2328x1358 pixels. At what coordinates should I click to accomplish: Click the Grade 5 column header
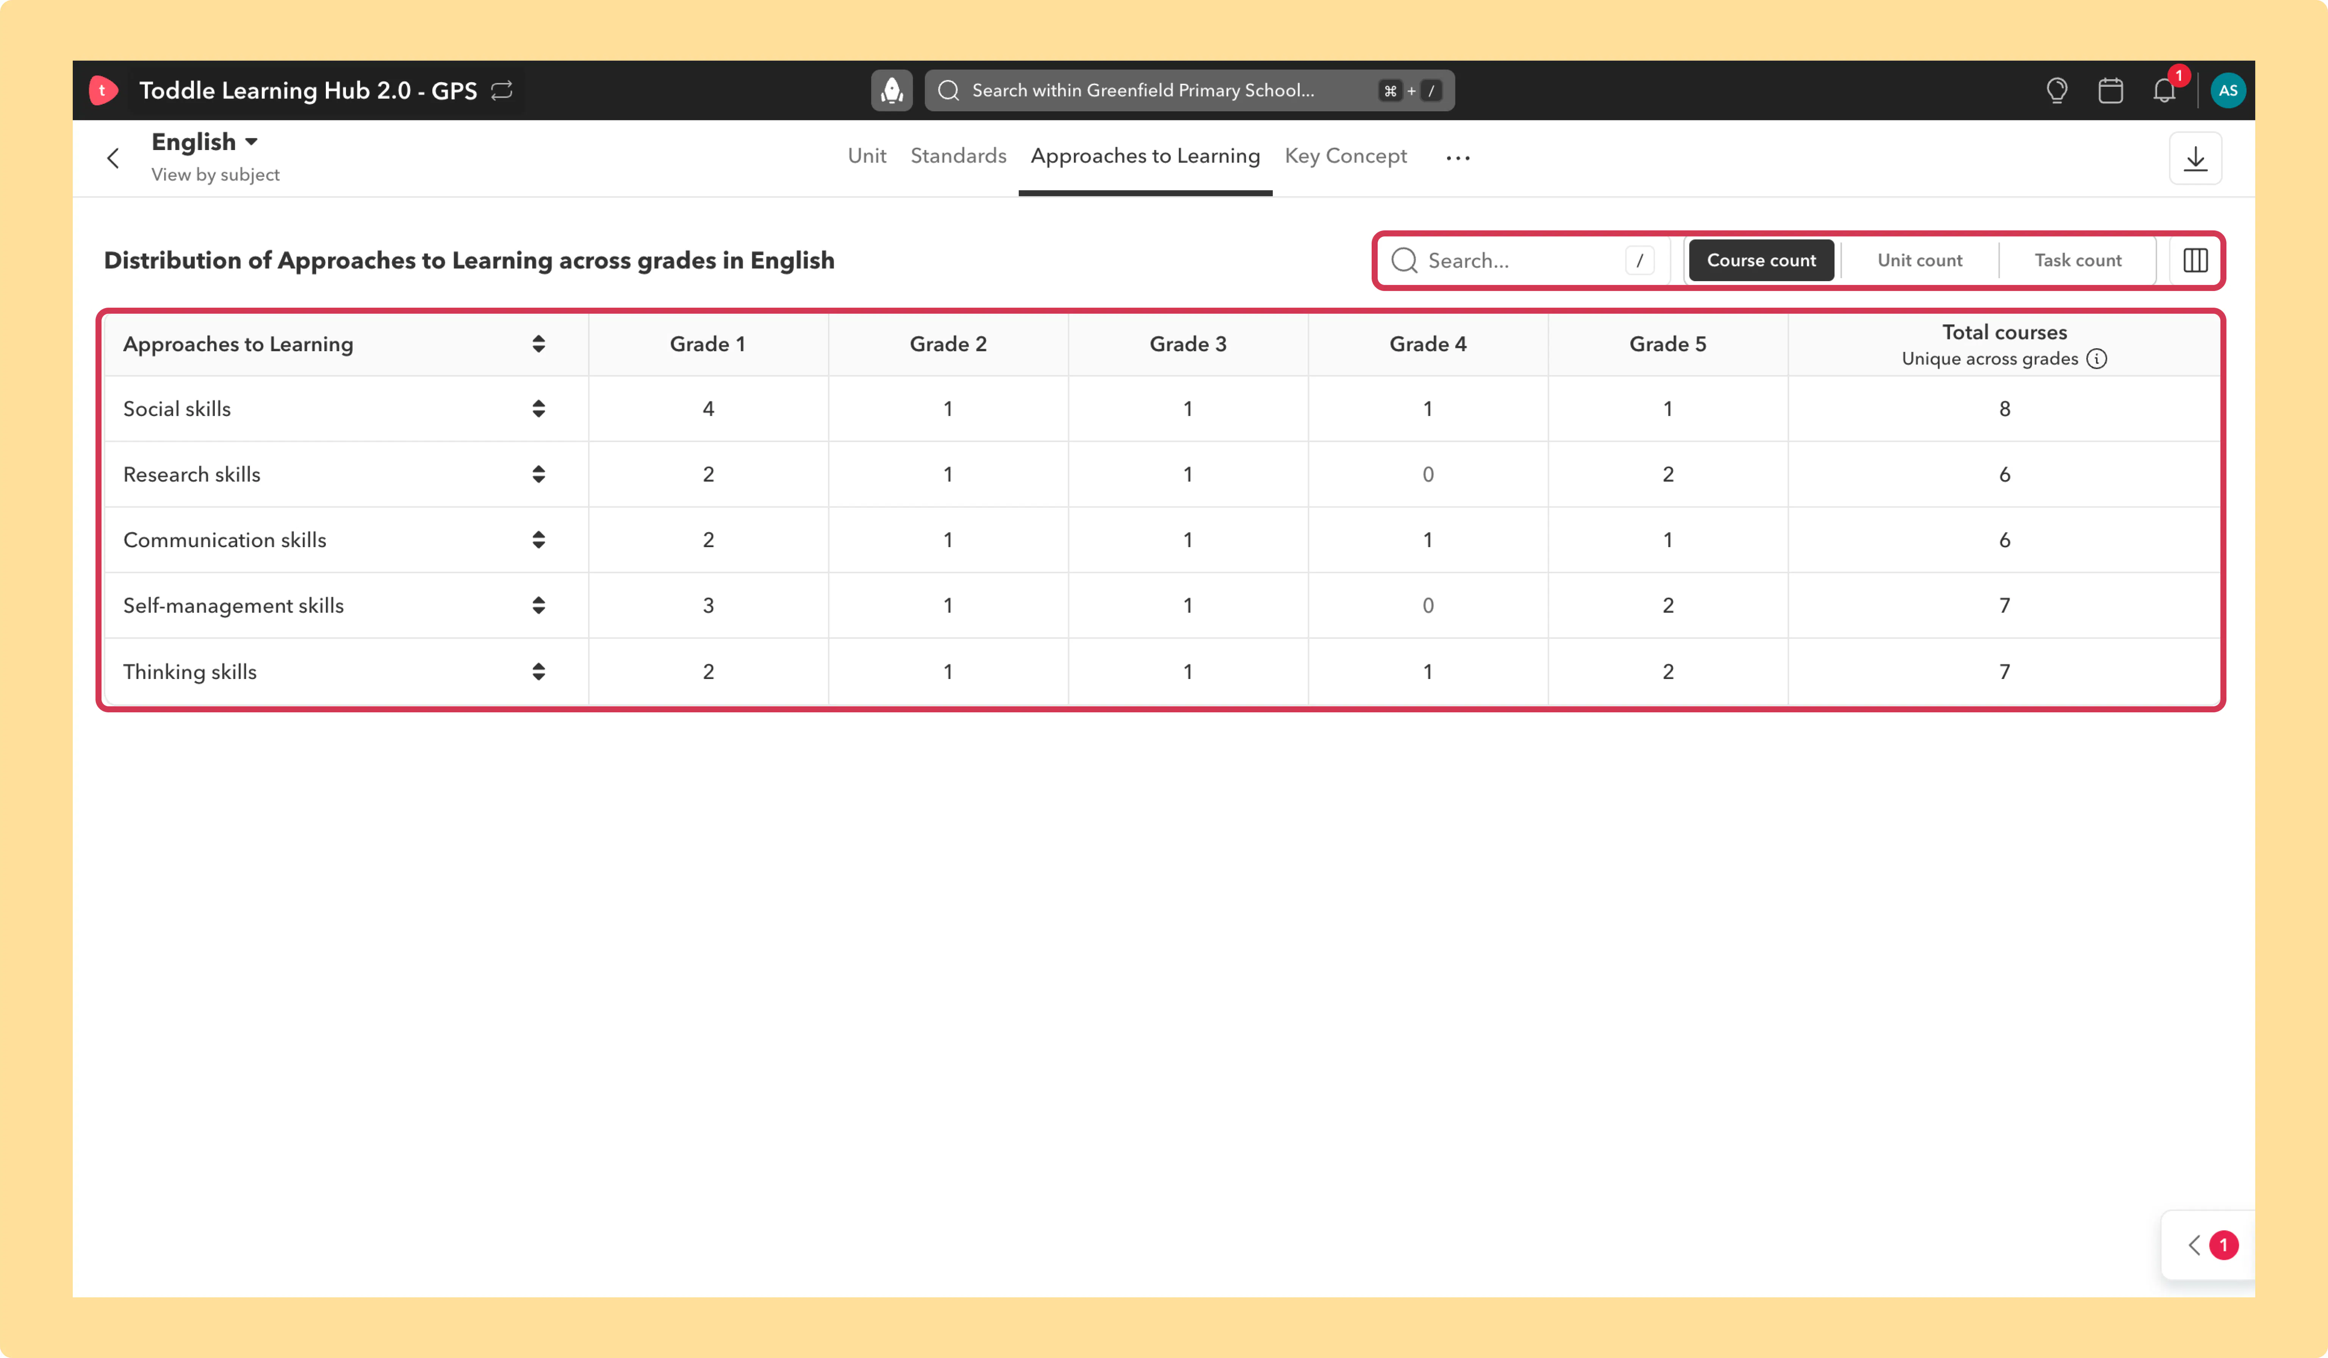pyautogui.click(x=1668, y=344)
